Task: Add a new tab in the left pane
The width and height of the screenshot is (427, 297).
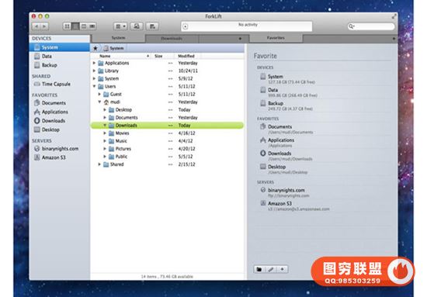Action: (x=240, y=39)
